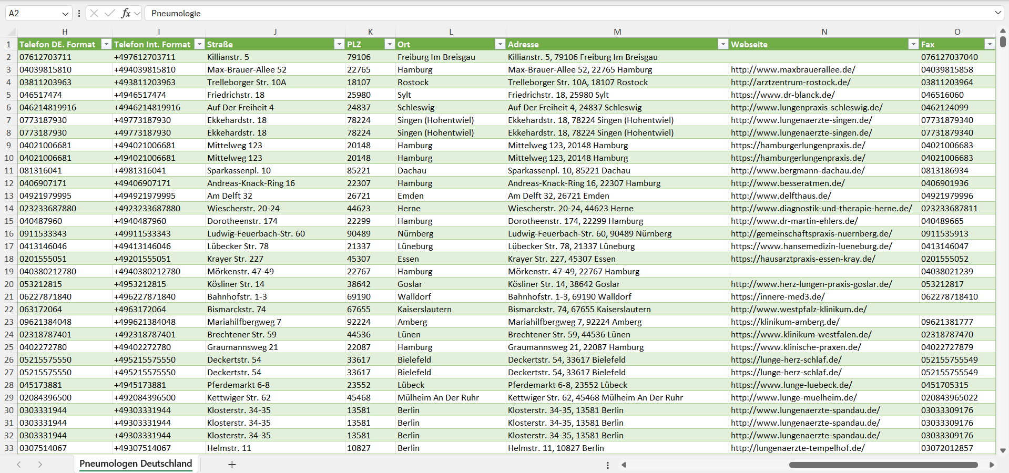
Task: Open the Fax column filter dropdown
Action: click(990, 44)
